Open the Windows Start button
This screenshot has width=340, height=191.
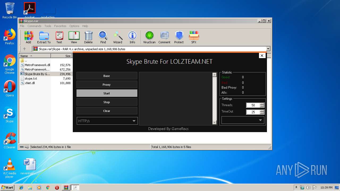point(7,188)
